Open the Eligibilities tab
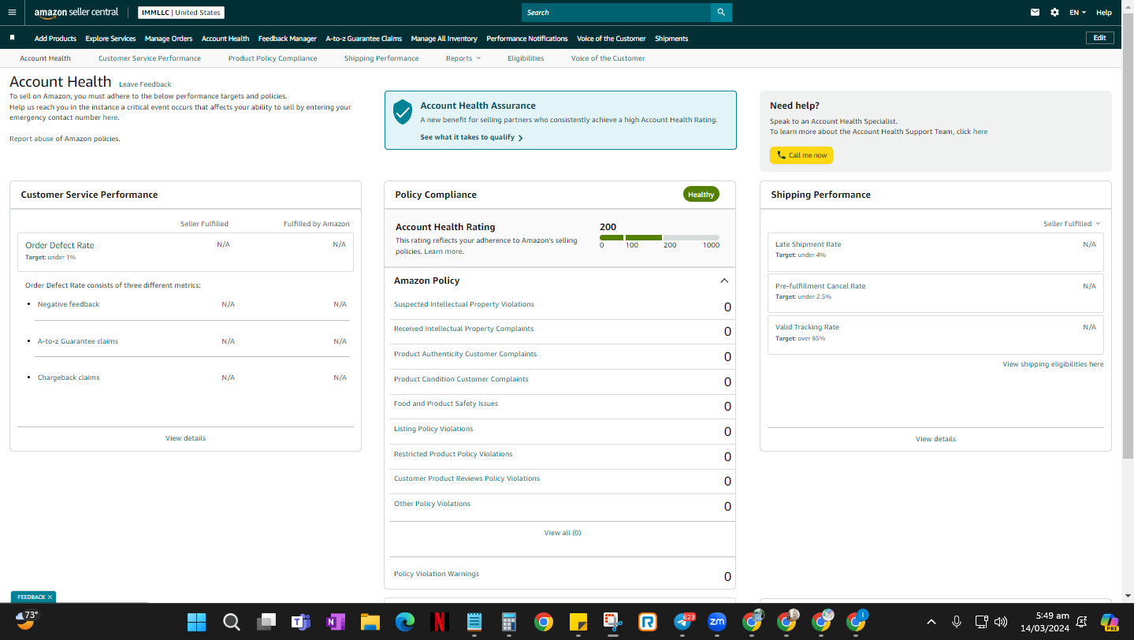The height and width of the screenshot is (640, 1134). 526,58
